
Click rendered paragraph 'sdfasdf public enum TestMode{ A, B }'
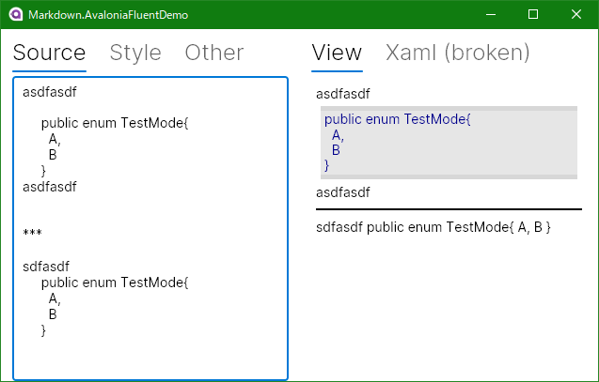[x=433, y=227]
